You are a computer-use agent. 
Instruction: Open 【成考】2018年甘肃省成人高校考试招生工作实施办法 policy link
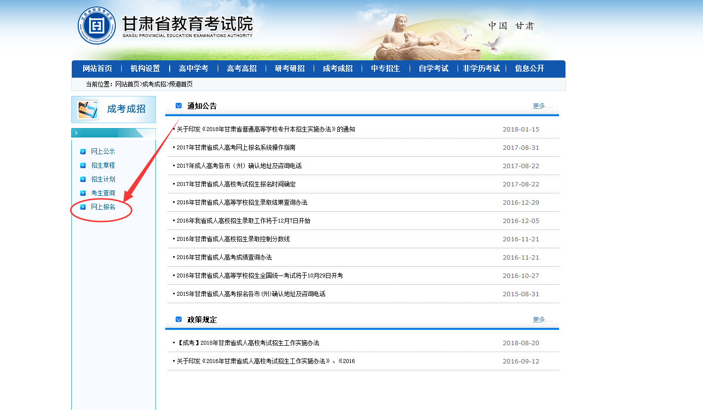(248, 343)
